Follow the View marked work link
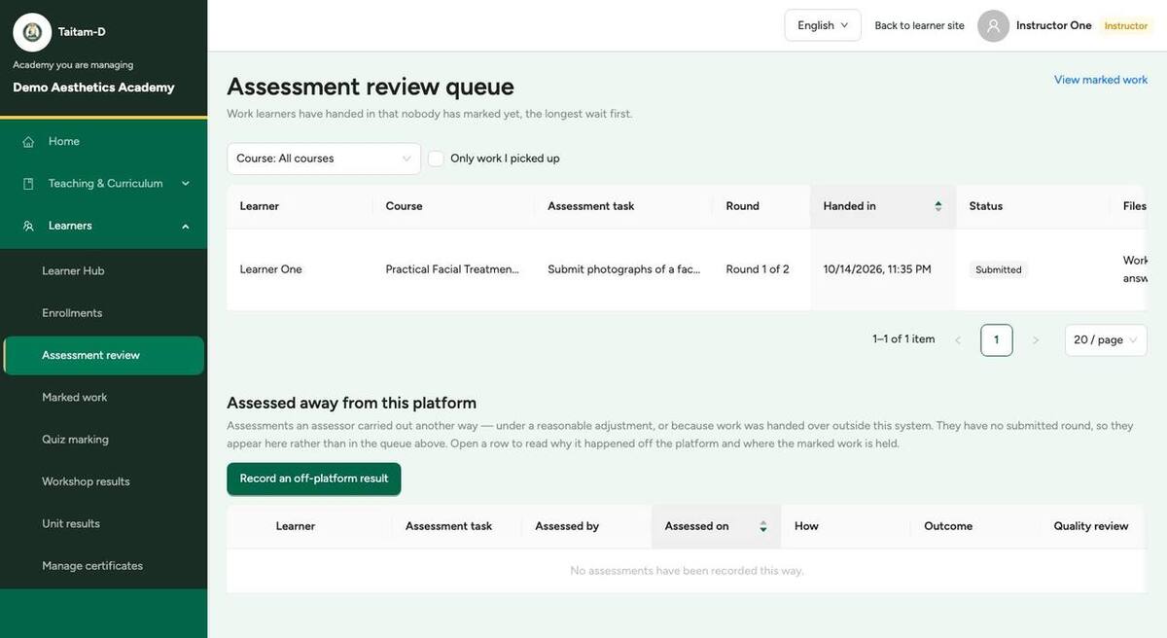This screenshot has width=1167, height=638. [1101, 80]
